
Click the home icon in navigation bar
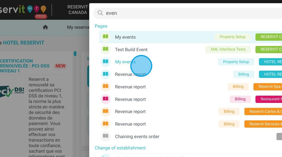[45, 27]
